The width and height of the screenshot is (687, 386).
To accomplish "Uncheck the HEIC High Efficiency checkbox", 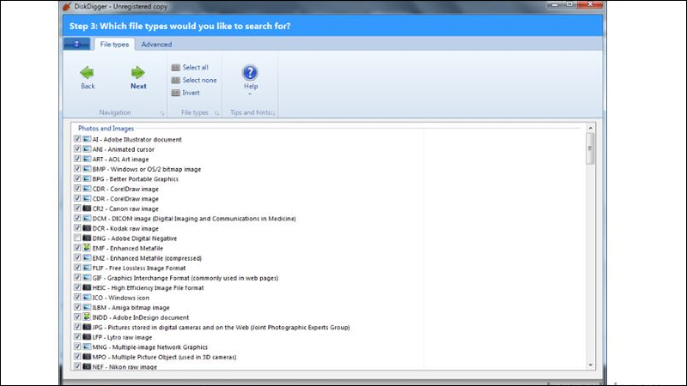I will point(77,287).
